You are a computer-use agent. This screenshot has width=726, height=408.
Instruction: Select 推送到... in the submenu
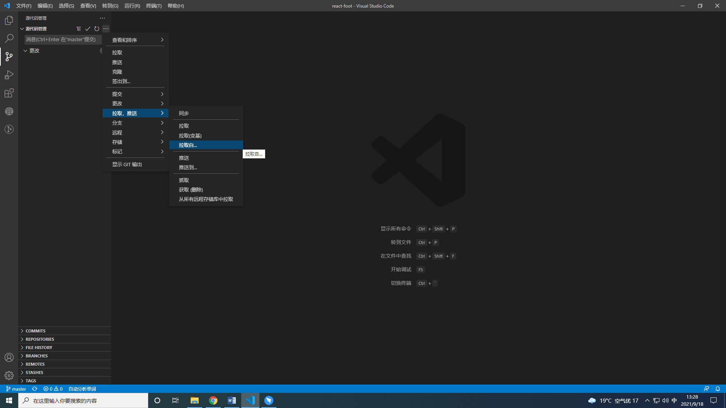tap(206, 167)
